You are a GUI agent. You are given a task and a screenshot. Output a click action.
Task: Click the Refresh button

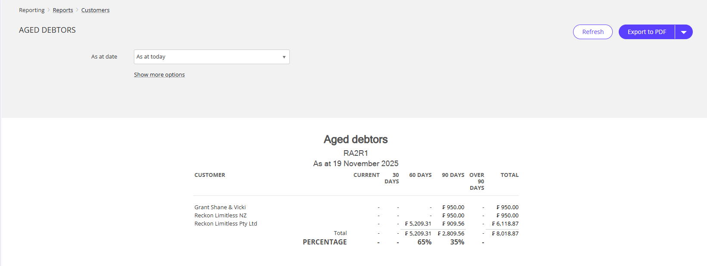point(592,32)
